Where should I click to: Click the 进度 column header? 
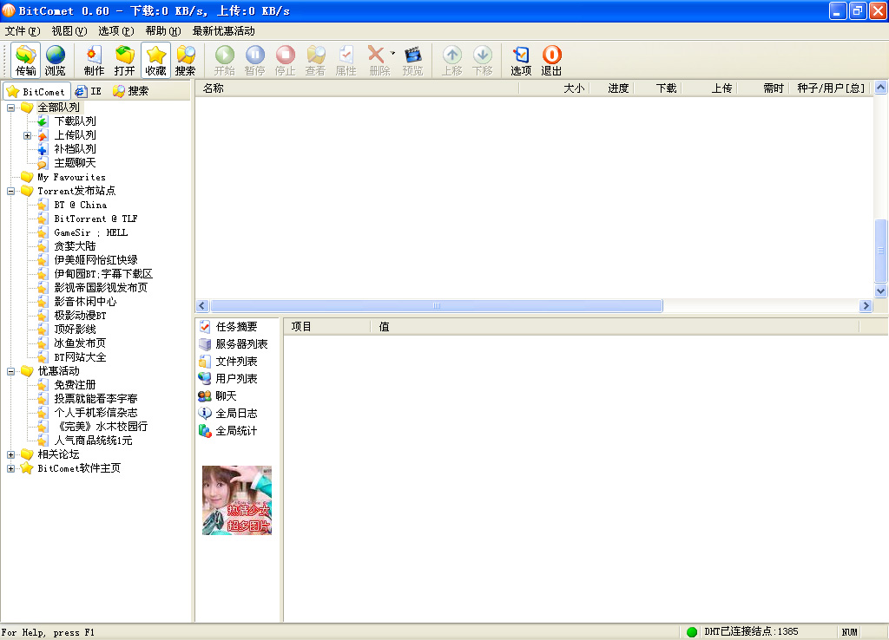point(612,88)
